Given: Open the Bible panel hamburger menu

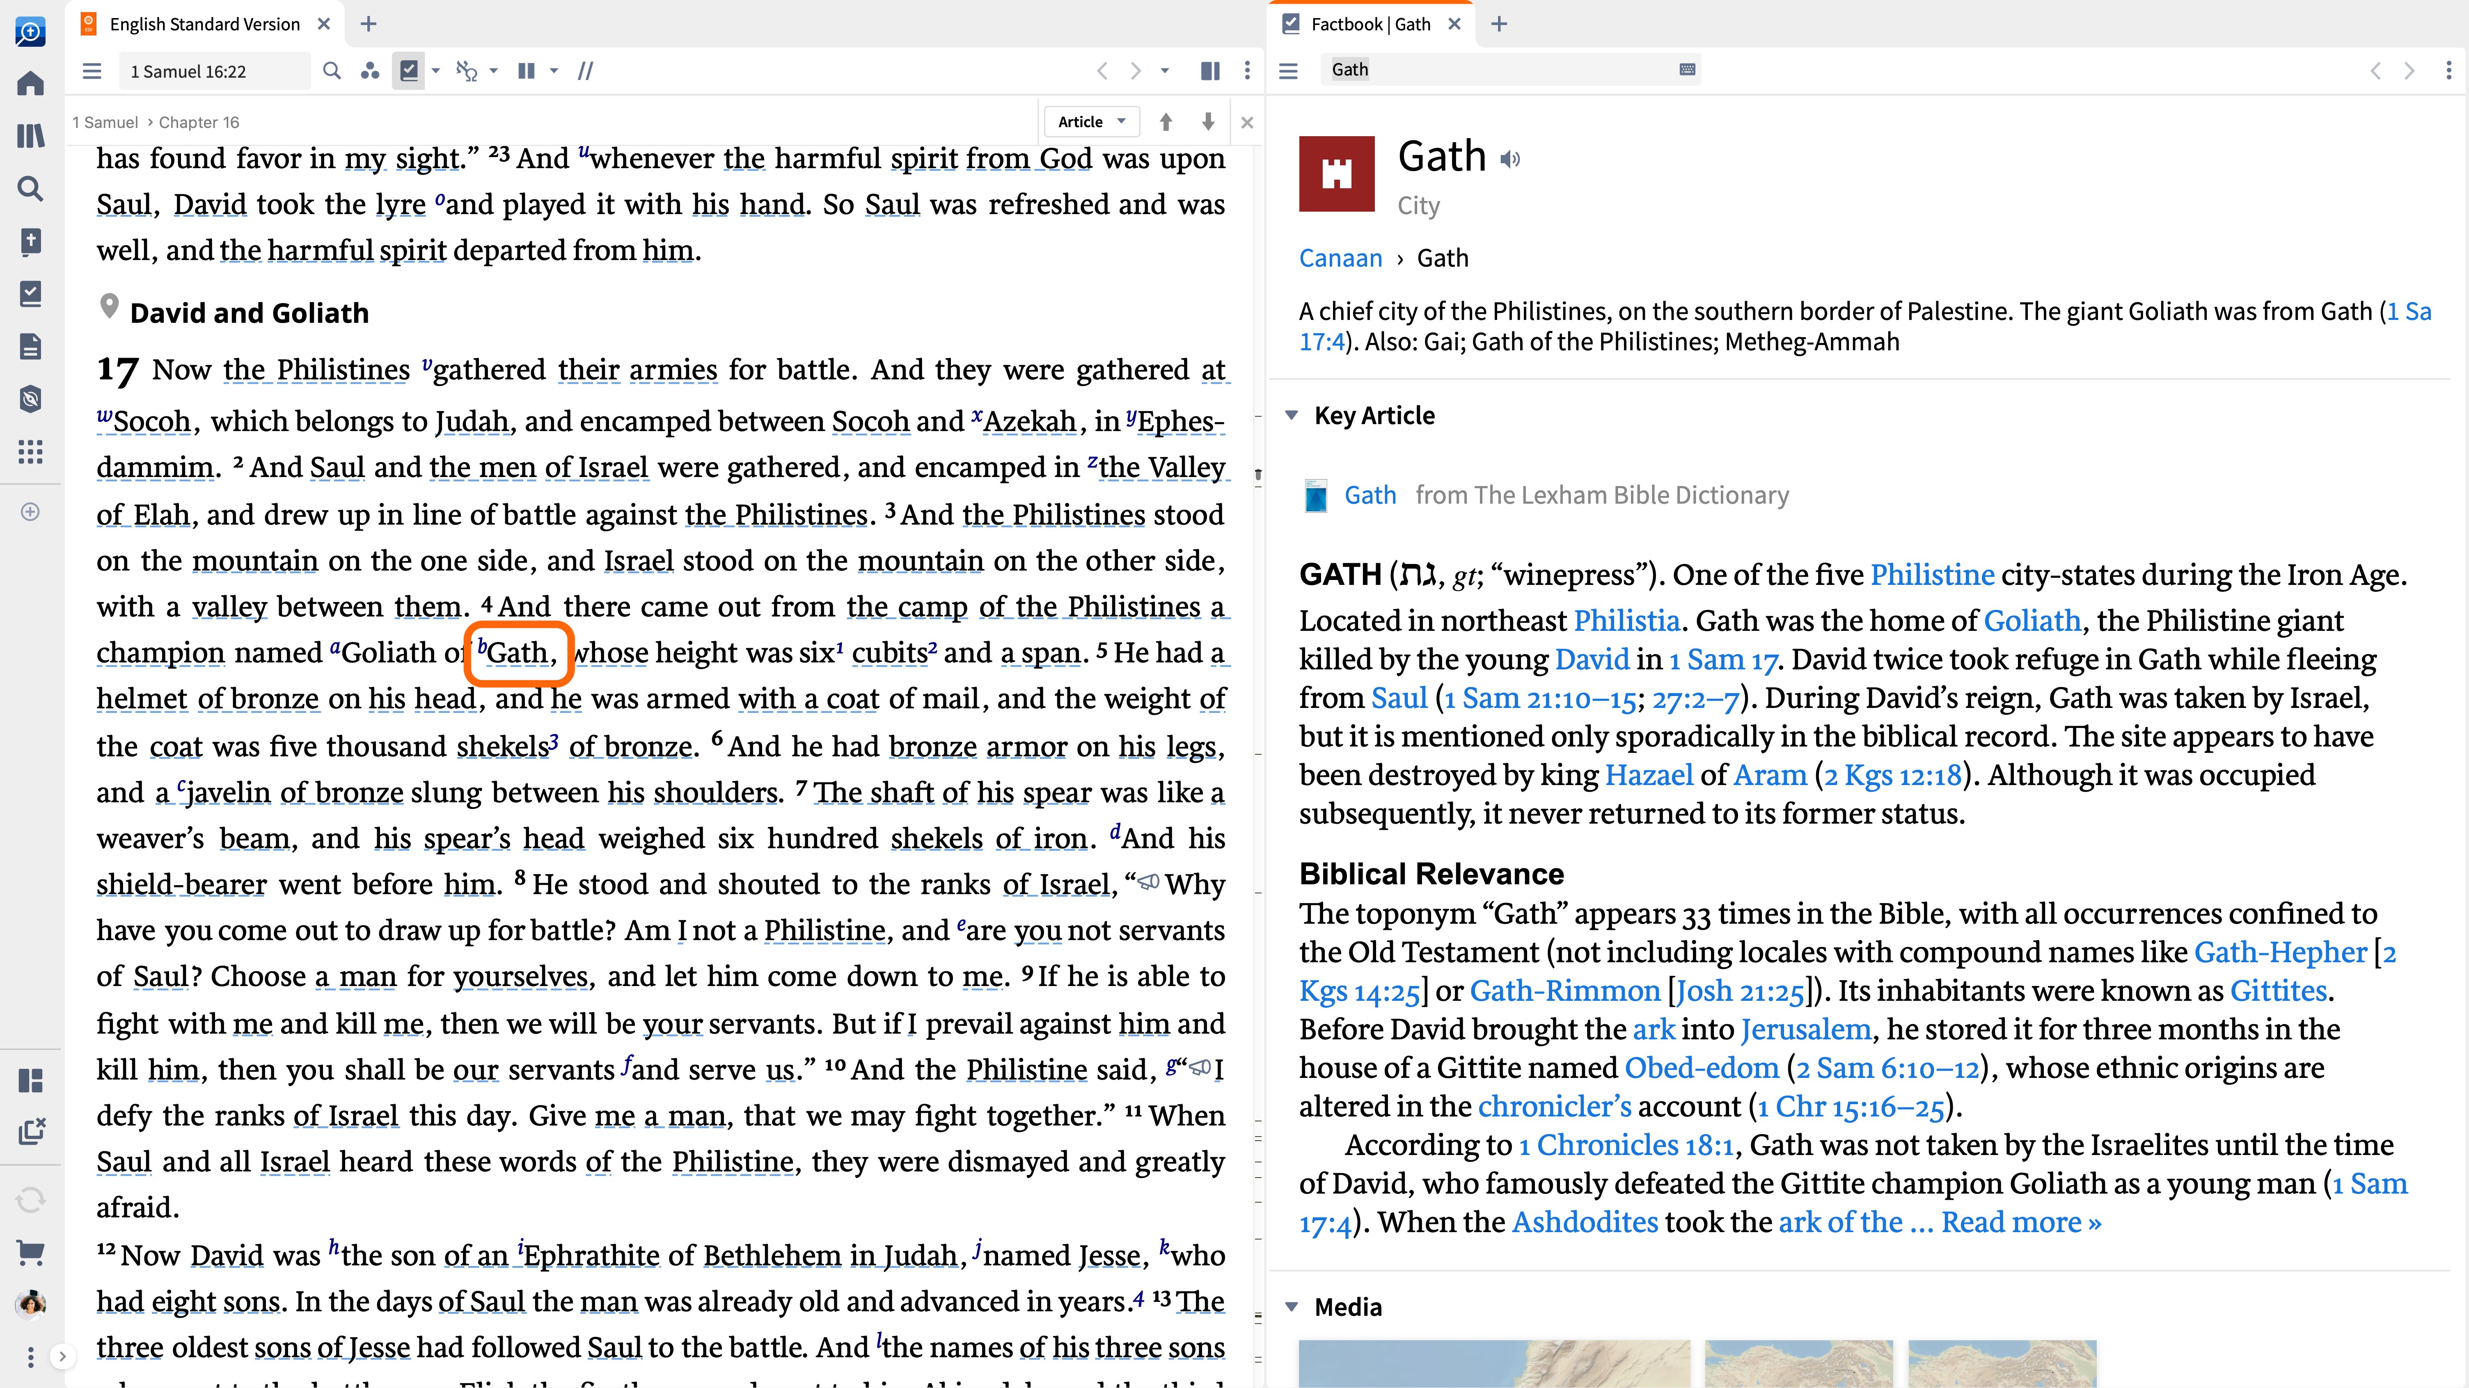Looking at the screenshot, I should click(92, 71).
